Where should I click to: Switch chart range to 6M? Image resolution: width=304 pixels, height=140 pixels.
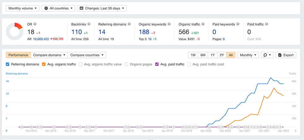(203, 55)
